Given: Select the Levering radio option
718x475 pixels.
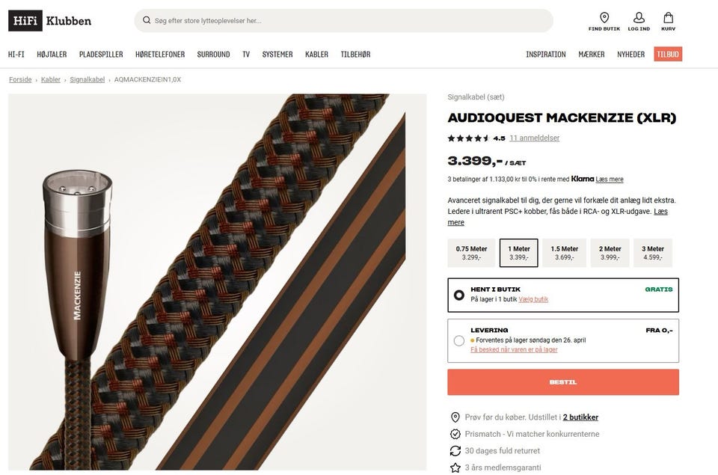Looking at the screenshot, I should pyautogui.click(x=458, y=341).
